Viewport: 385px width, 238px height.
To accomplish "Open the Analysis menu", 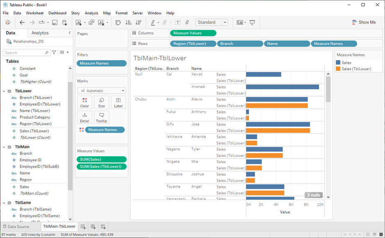I will point(91,13).
